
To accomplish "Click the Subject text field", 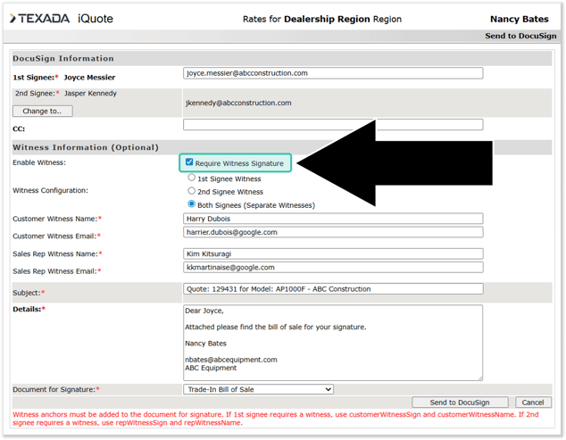I will [x=332, y=289].
